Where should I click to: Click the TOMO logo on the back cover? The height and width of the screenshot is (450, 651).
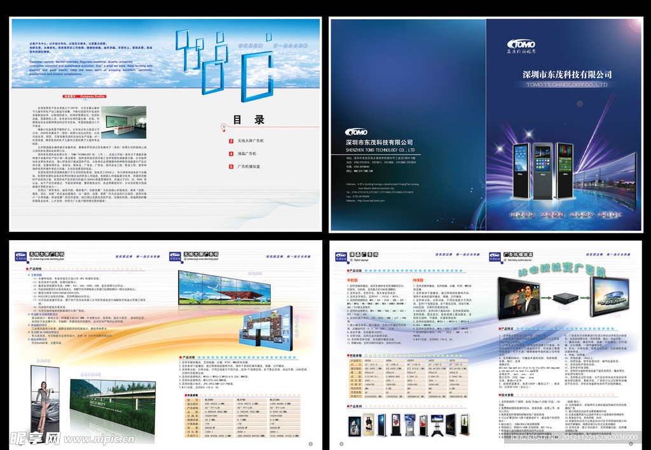pos(356,132)
